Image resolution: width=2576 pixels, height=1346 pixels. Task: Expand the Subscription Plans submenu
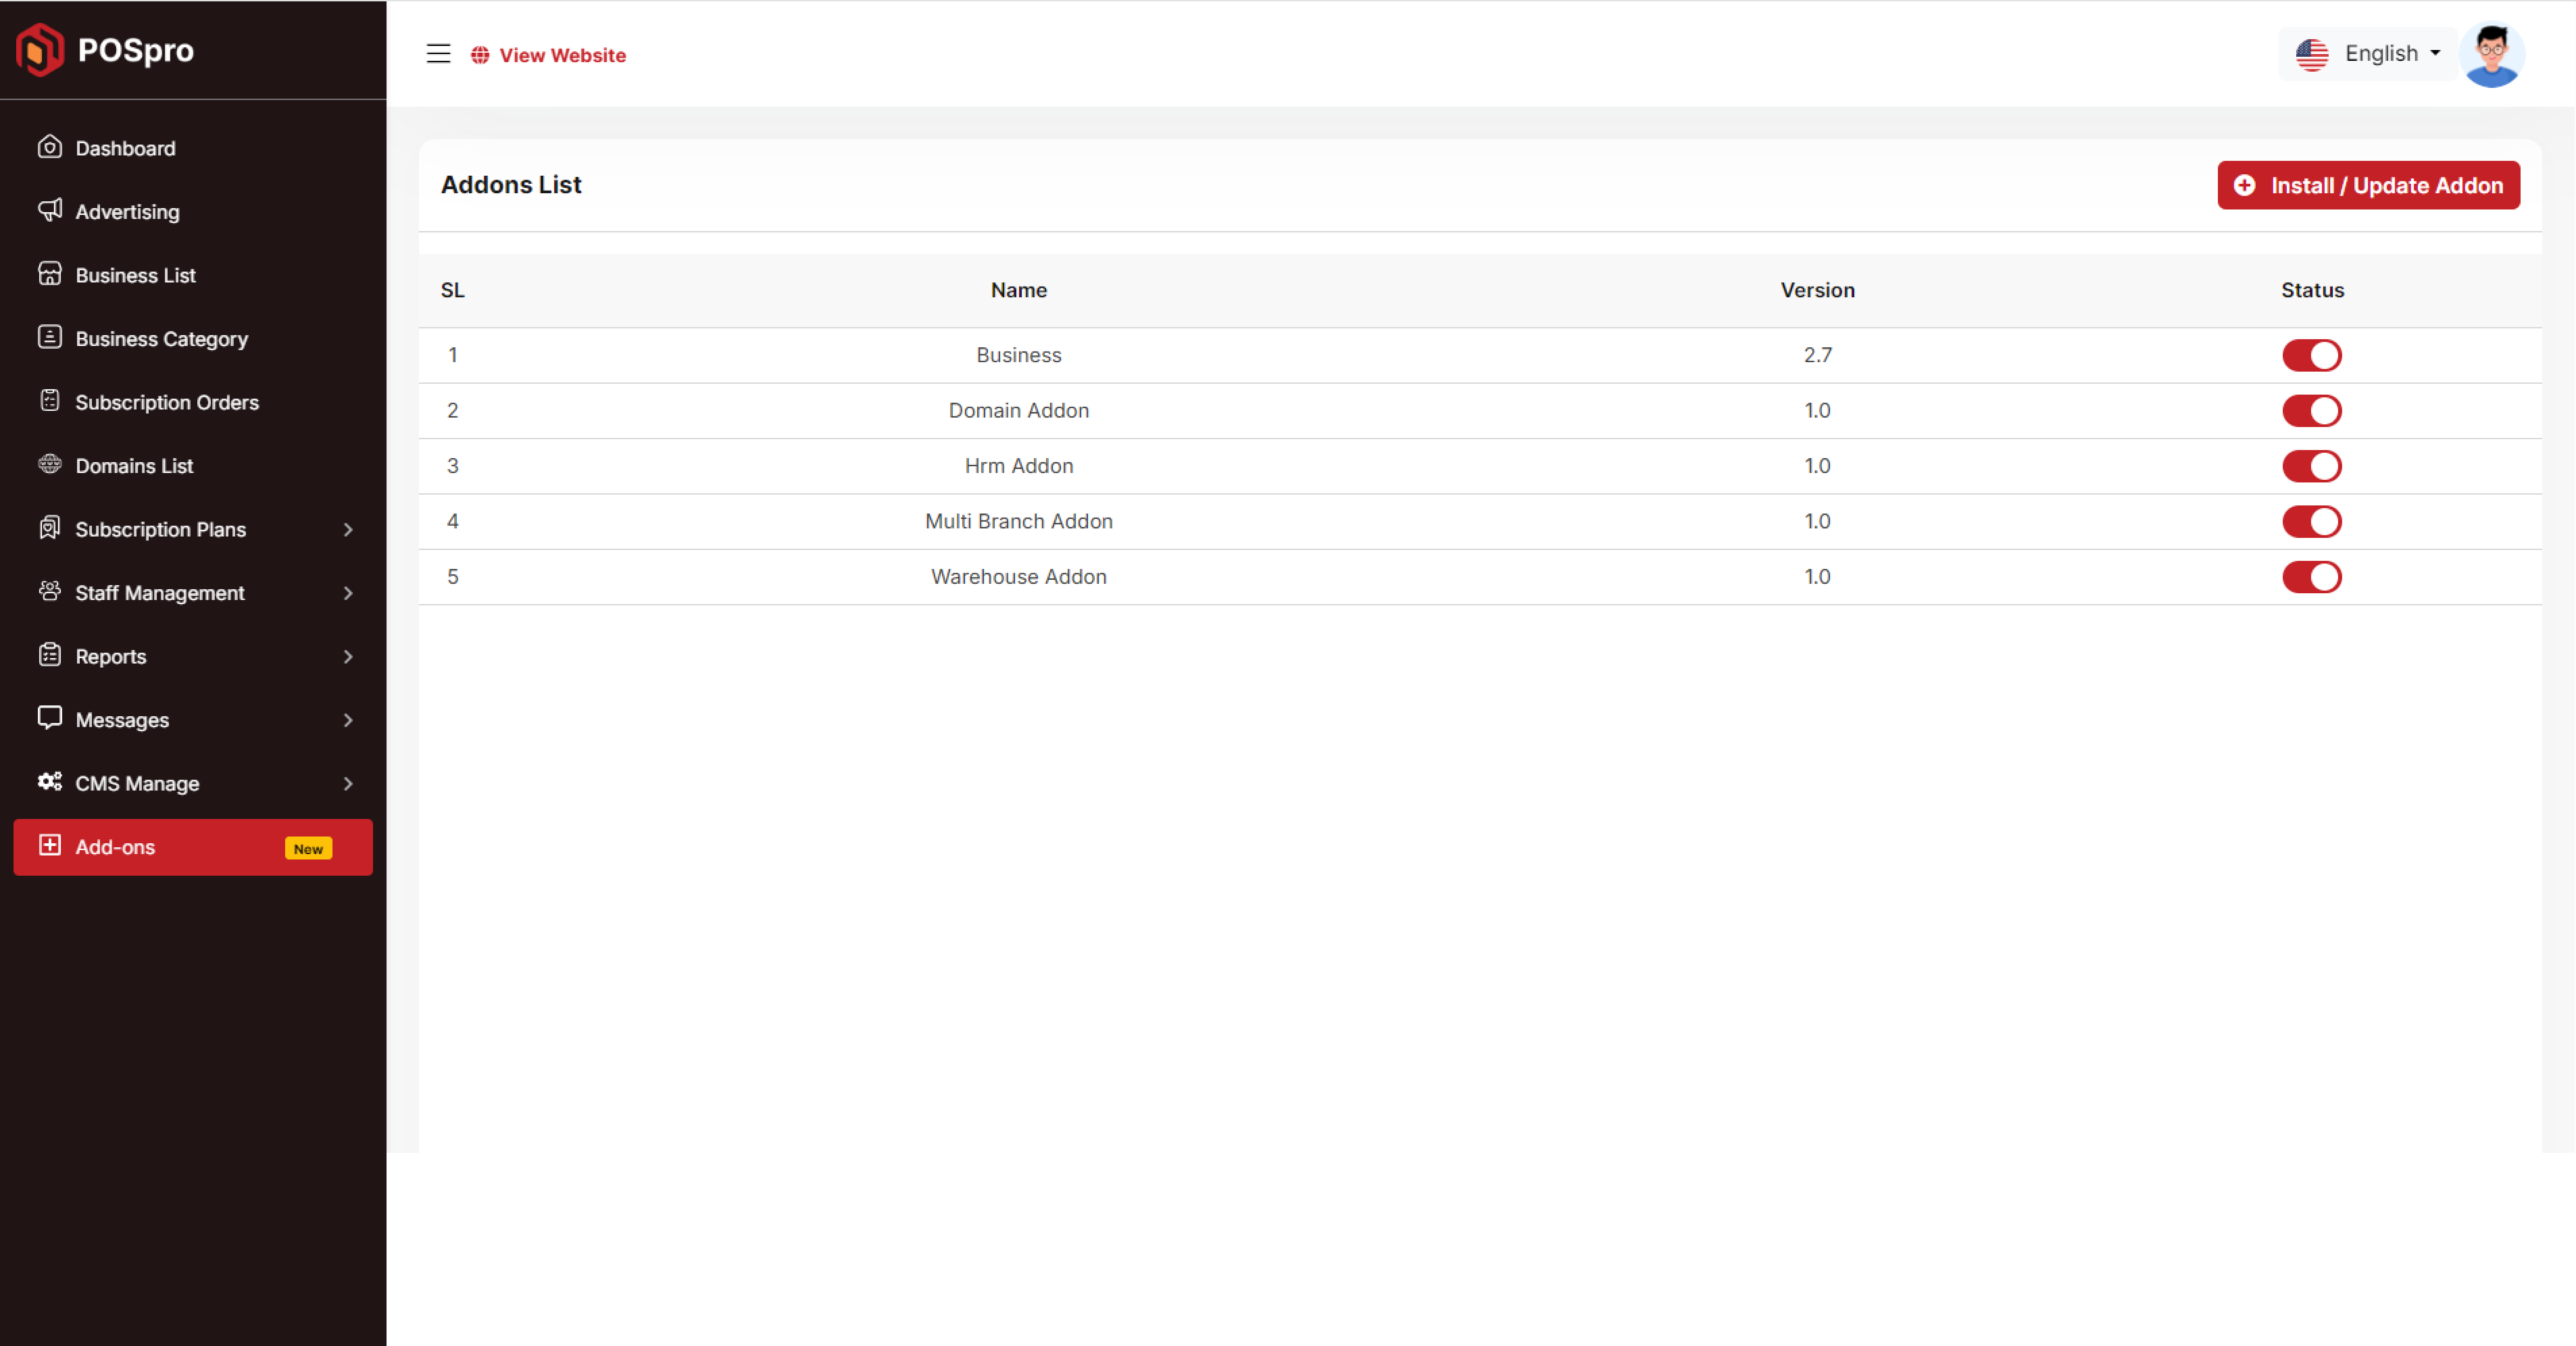point(348,529)
